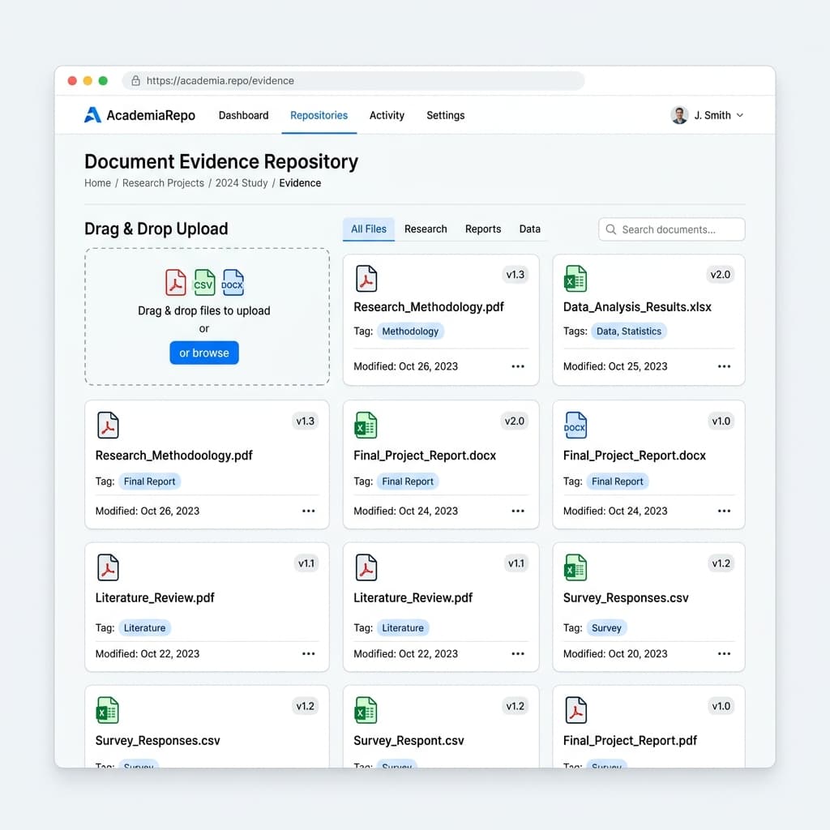Switch to the Reports filter tab
This screenshot has width=830, height=830.
point(483,229)
